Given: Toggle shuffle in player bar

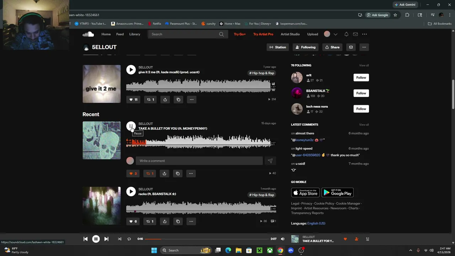Looking at the screenshot, I should point(119,239).
